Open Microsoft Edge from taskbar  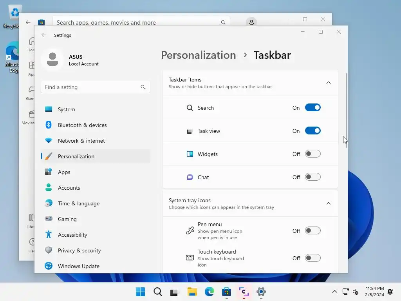coord(210,292)
